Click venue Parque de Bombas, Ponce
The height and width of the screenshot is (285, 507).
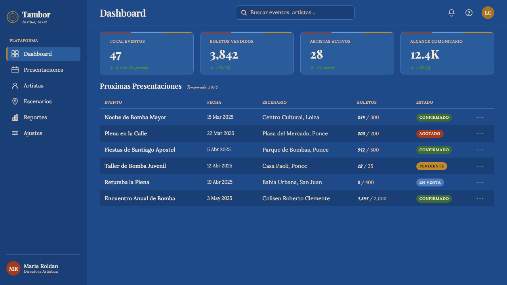(295, 150)
